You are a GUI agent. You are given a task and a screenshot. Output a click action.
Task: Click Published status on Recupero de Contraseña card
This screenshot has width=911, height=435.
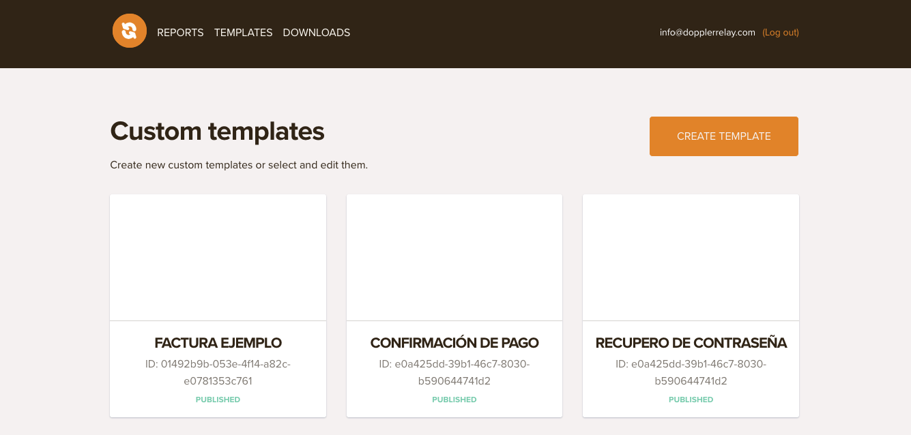coord(691,400)
